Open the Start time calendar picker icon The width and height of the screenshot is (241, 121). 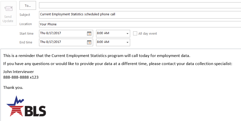pos(89,34)
